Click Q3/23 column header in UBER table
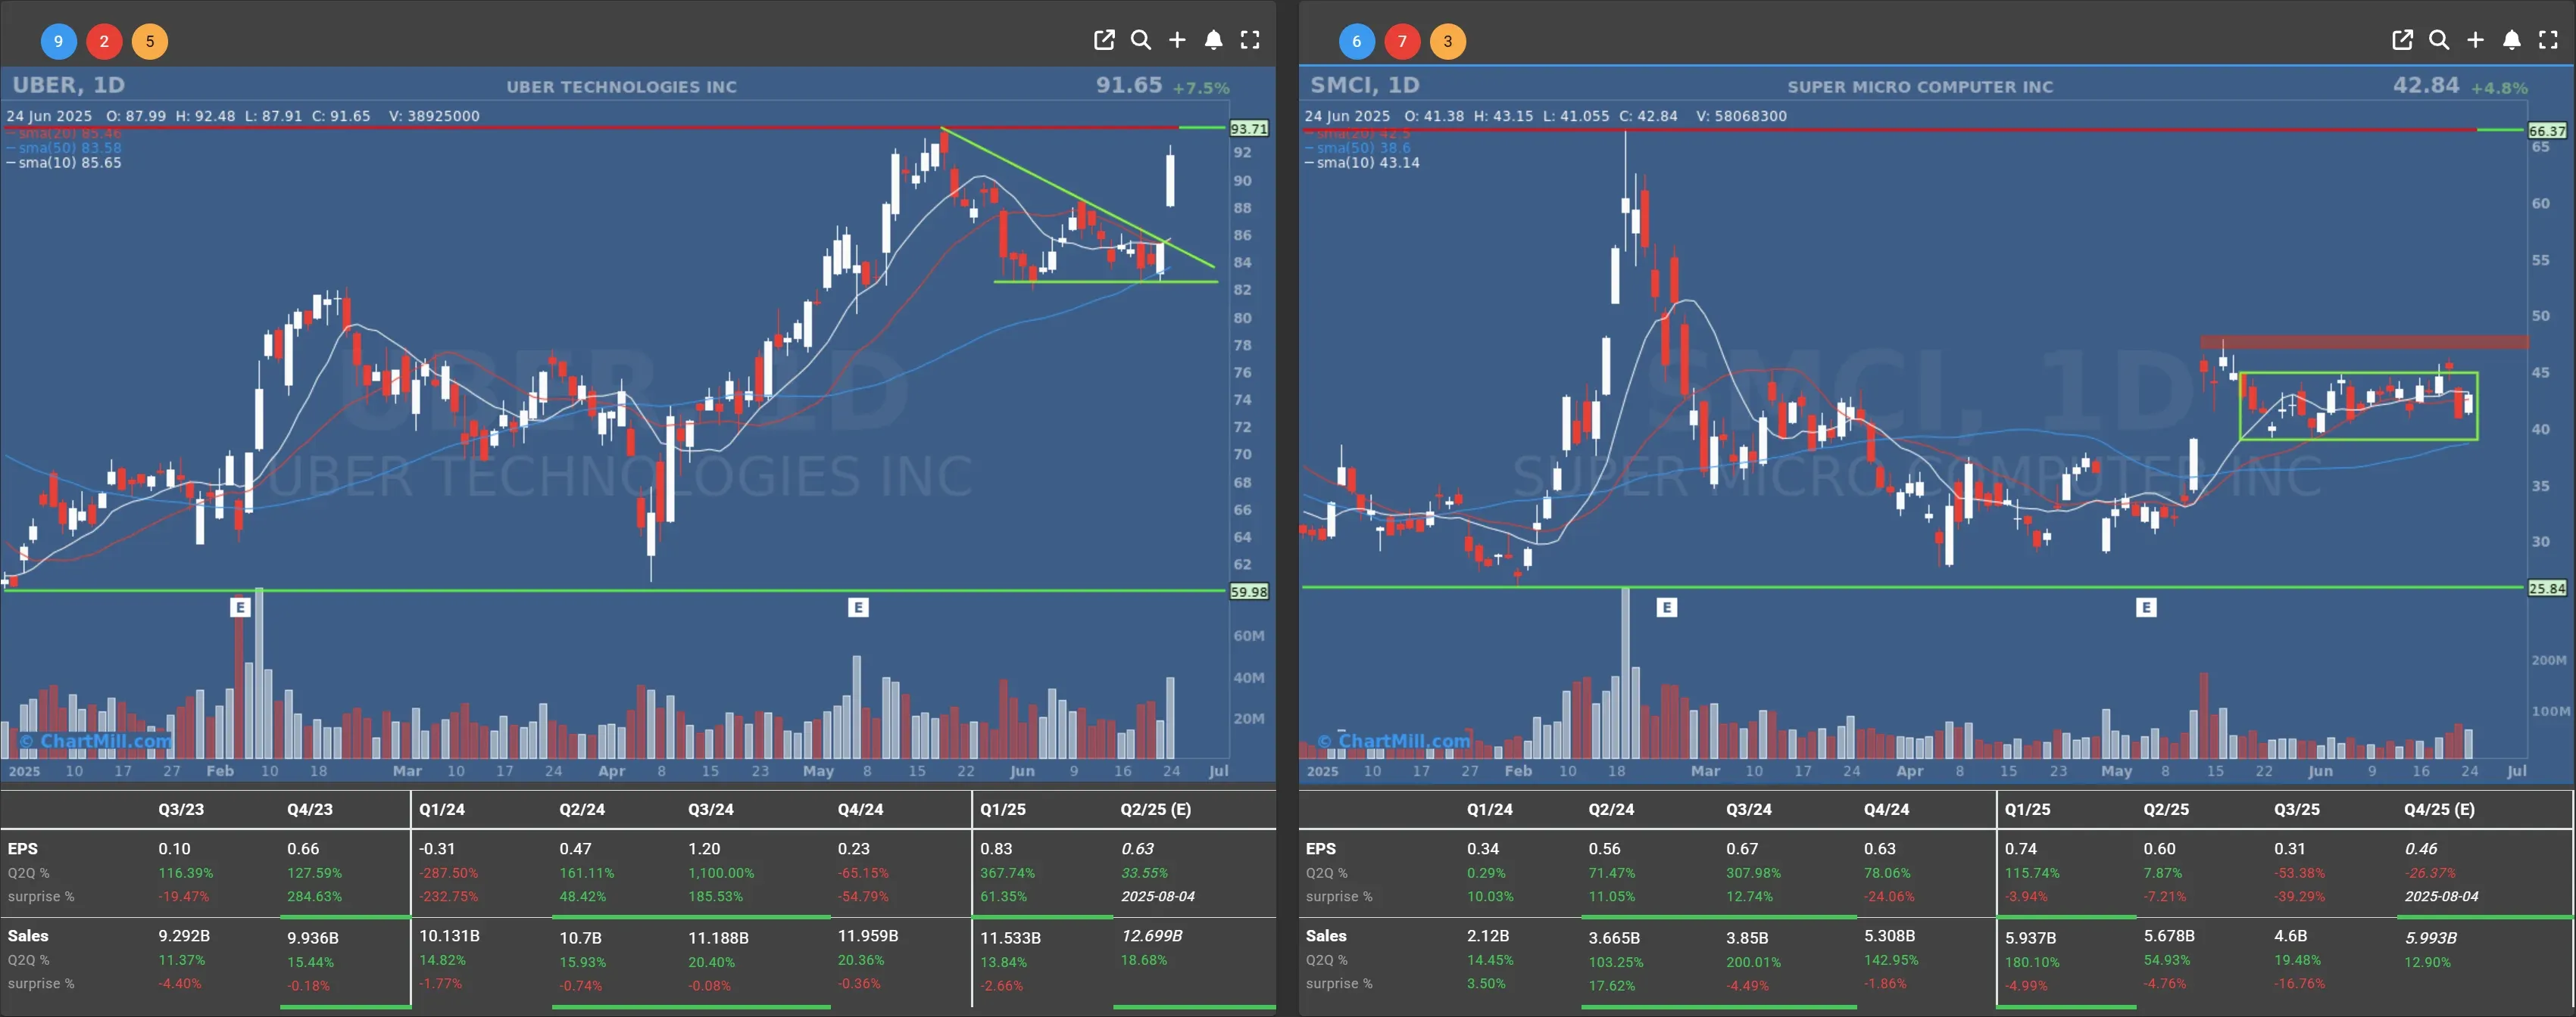2576x1017 pixels. pyautogui.click(x=181, y=809)
